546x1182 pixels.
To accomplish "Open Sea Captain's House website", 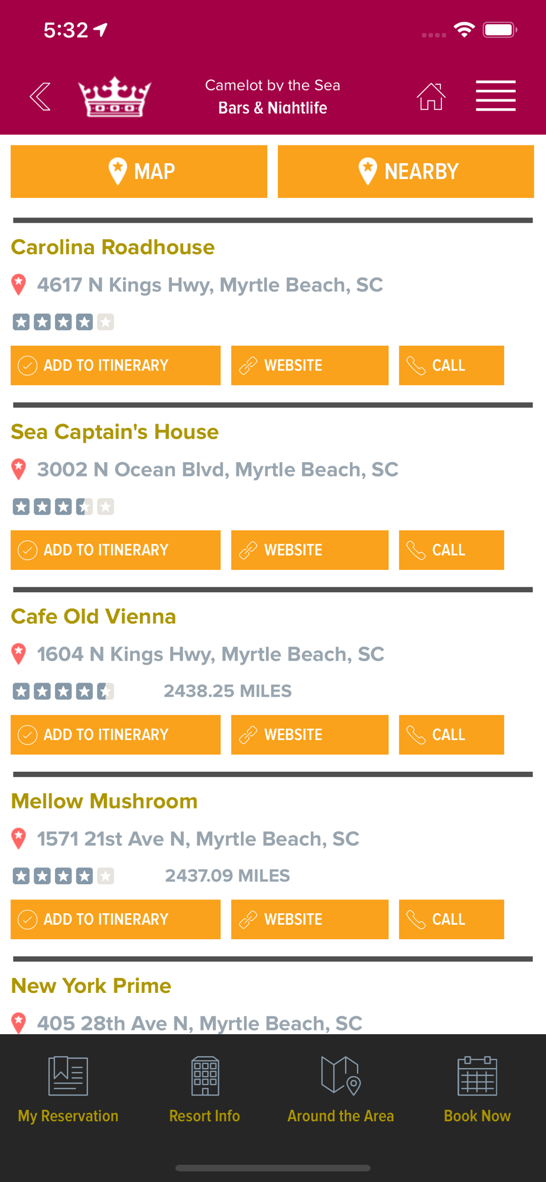I will [x=310, y=550].
